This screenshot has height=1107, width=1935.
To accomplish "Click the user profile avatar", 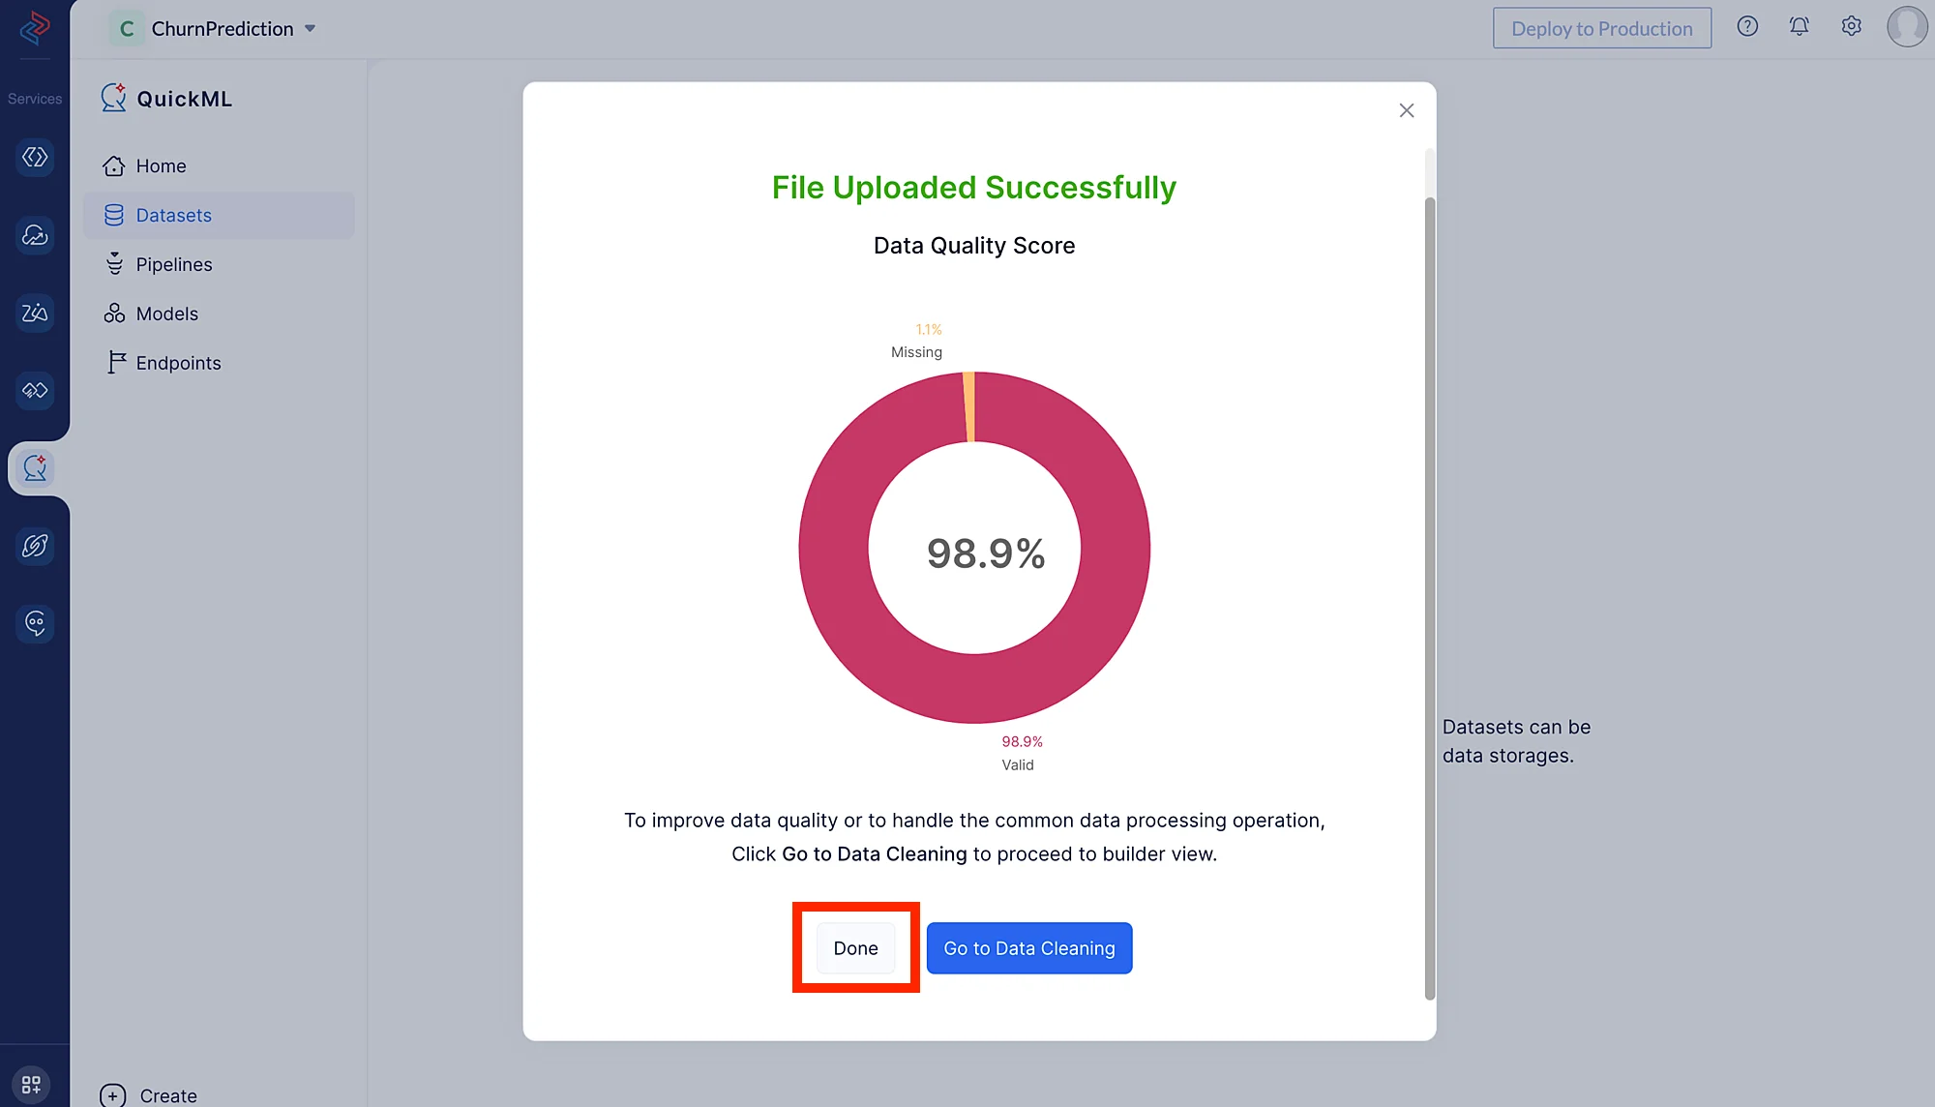I will 1906,27.
